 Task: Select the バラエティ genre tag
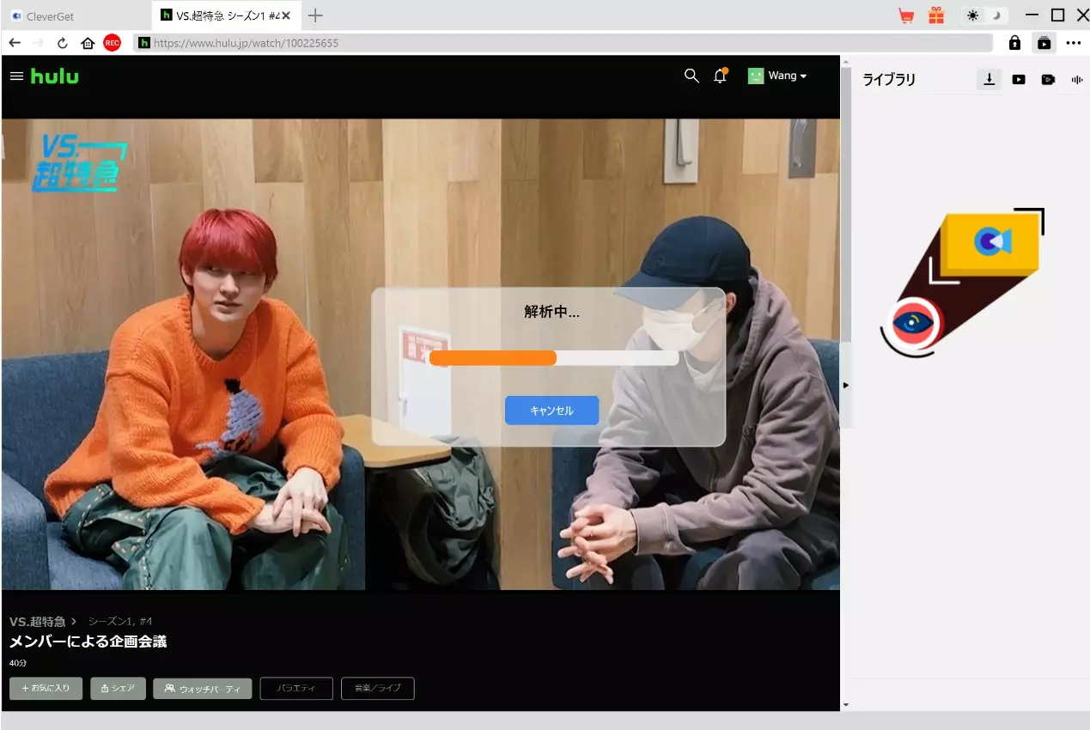(x=296, y=689)
